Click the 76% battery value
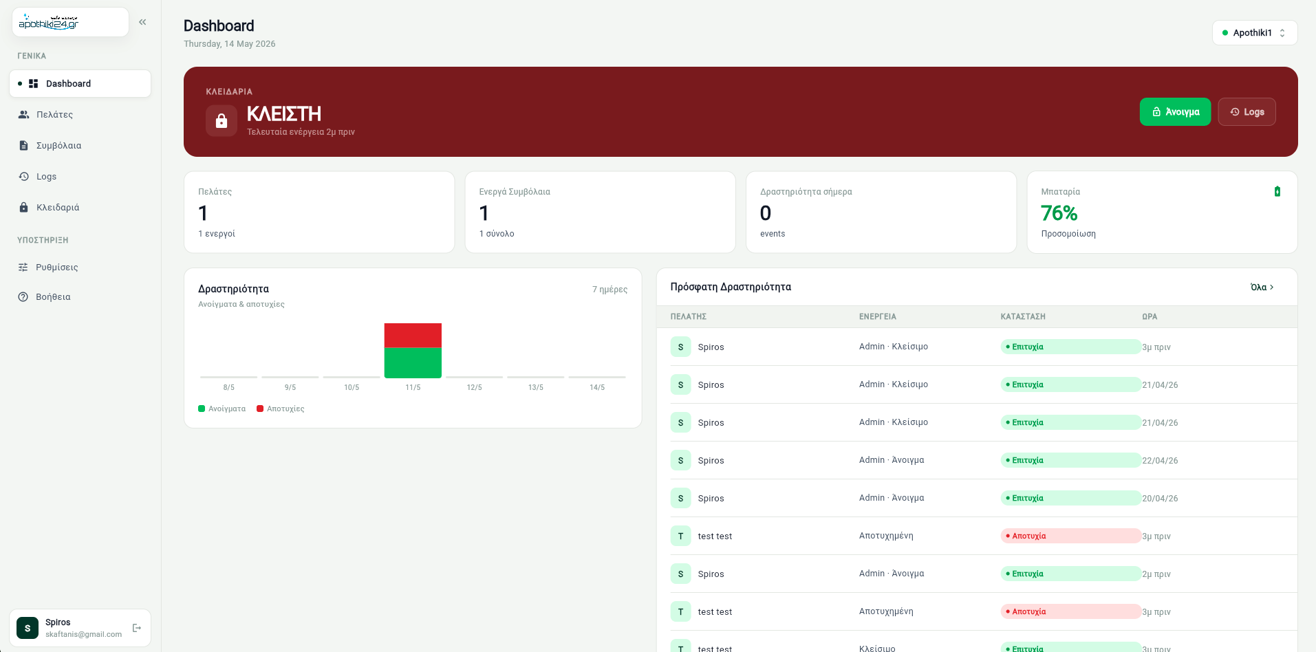 (1059, 214)
